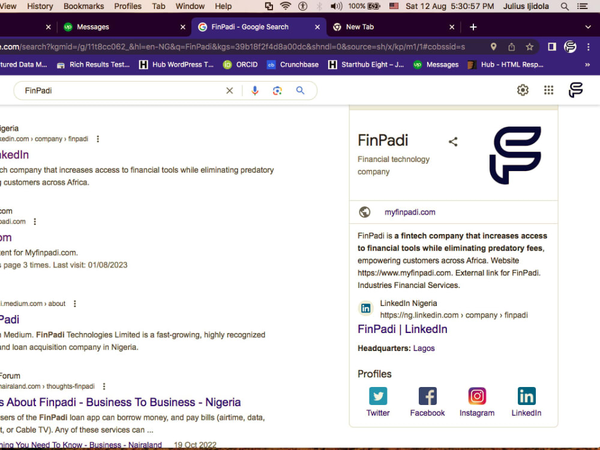Screen dimensions: 600x450
Task: Clear the FinPadi search query
Action: pyautogui.click(x=230, y=91)
